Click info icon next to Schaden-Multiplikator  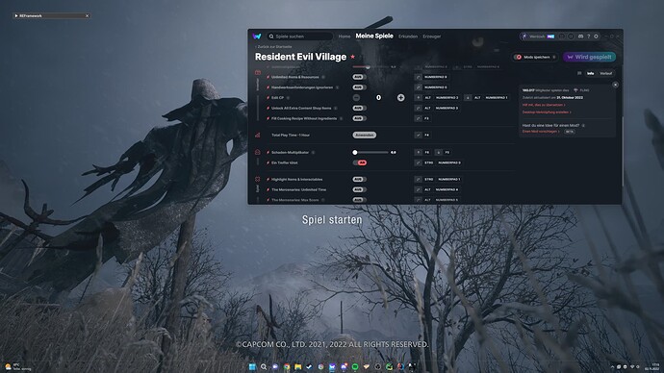point(313,152)
